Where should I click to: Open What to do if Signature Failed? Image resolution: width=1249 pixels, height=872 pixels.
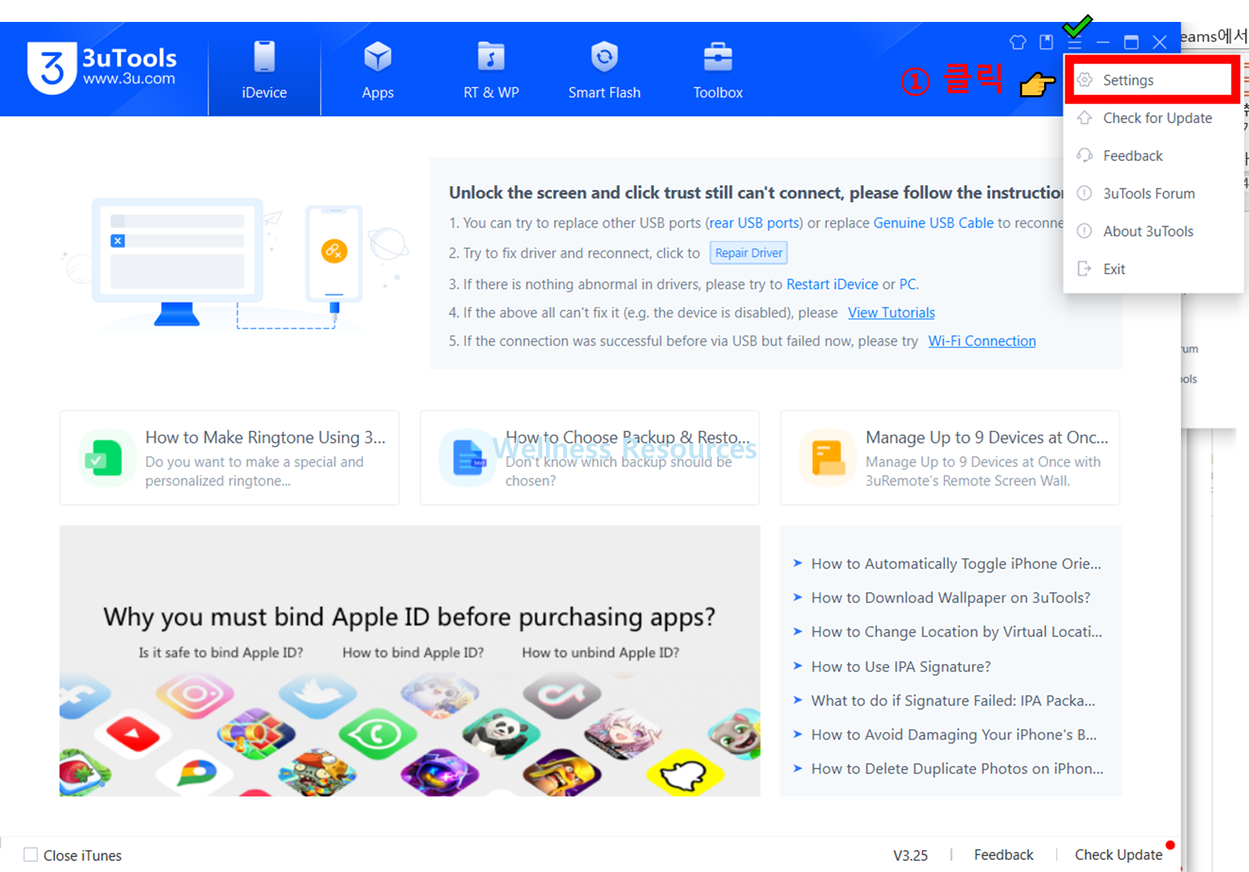click(953, 700)
